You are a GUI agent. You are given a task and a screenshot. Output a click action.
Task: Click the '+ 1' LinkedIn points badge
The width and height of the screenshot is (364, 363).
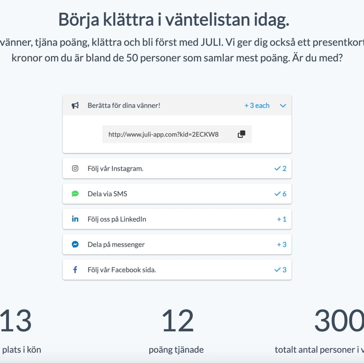(281, 219)
